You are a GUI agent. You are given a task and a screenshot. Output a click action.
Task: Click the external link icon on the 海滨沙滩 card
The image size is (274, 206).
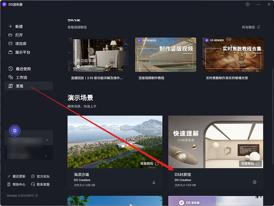157,164
